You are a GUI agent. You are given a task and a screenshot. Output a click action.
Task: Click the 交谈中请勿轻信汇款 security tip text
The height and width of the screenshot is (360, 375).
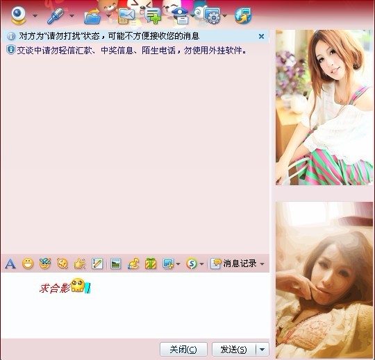tap(131, 51)
